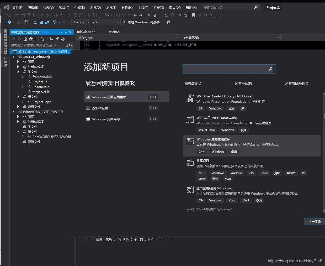
Task: Click the Collapse All icon in Solution Explorer
Action: [x=57, y=39]
